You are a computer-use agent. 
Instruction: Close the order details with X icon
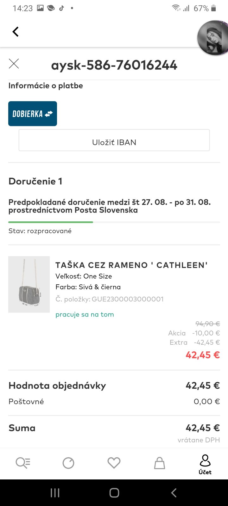tap(14, 64)
